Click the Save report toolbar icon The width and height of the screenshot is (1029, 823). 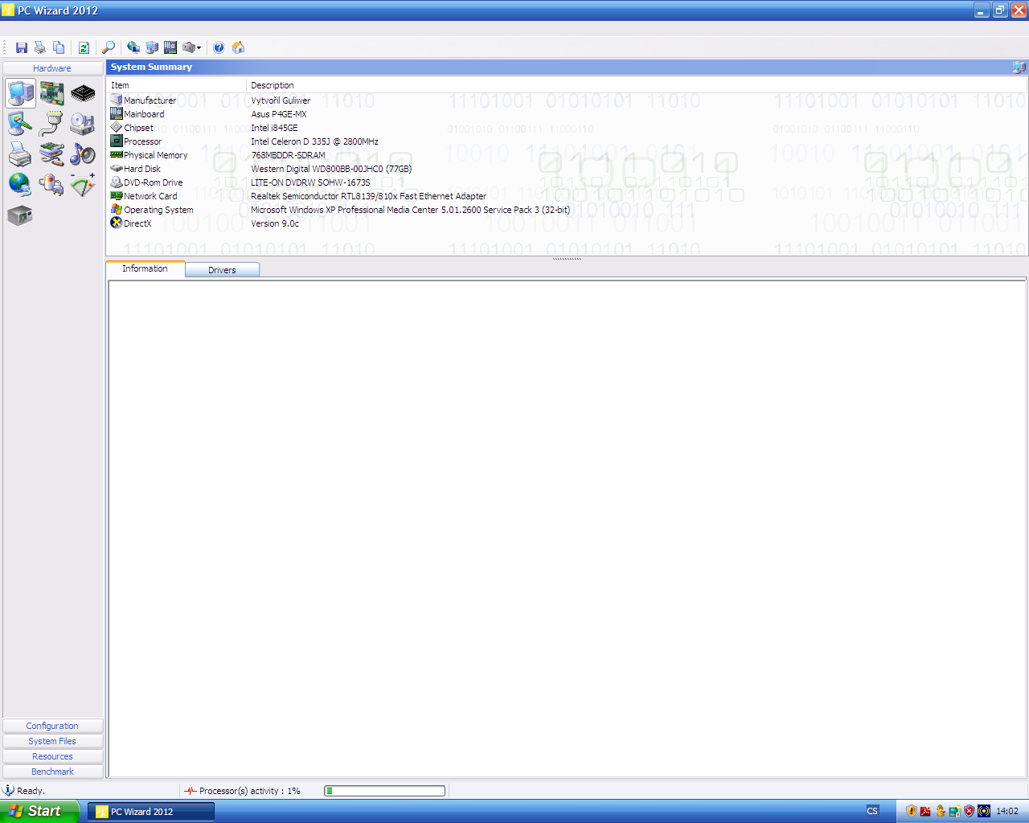(x=22, y=48)
